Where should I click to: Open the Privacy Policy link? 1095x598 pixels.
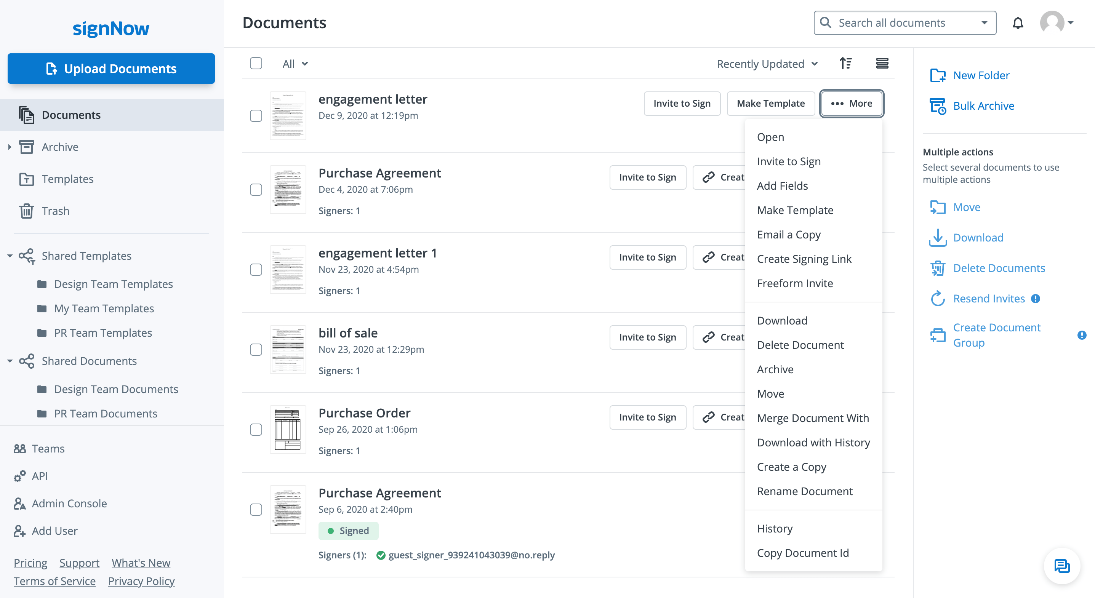tap(141, 580)
